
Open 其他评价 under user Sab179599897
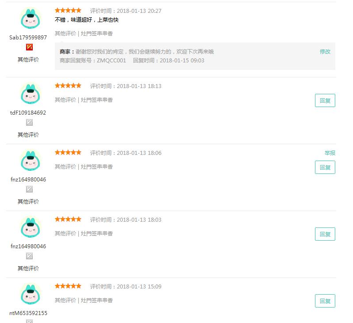pos(28,59)
